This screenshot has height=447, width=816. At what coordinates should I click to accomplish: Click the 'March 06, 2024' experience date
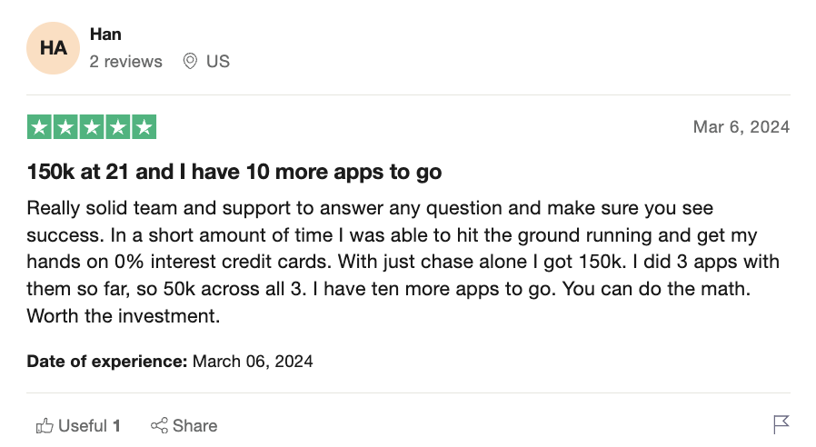pyautogui.click(x=253, y=362)
